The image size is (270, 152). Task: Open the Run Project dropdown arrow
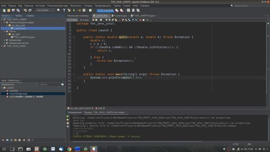[x=76, y=10]
